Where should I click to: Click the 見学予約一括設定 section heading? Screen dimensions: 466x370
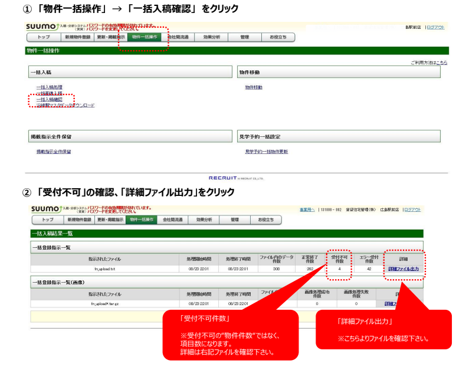[339, 136]
